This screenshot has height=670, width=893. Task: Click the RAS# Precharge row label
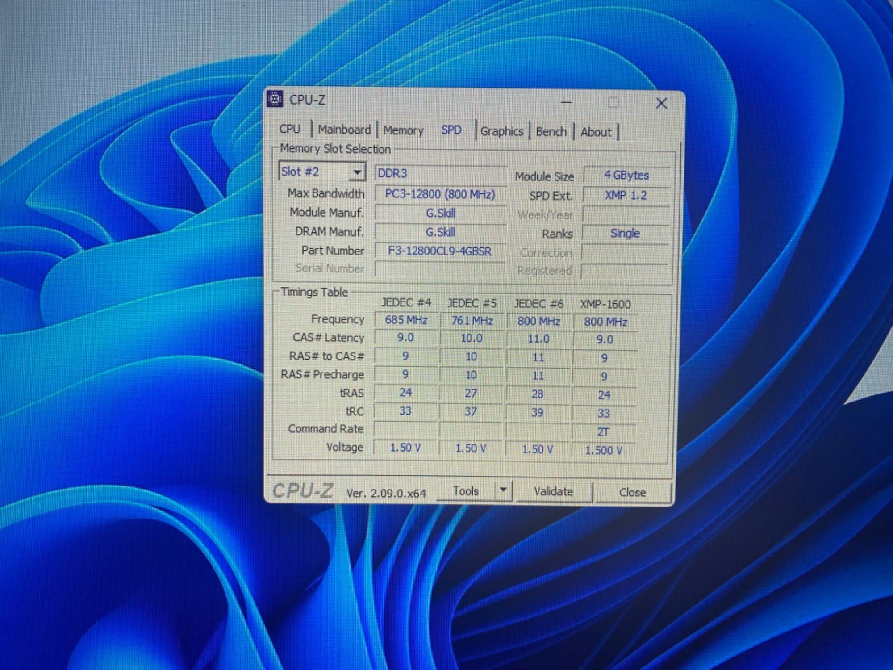(x=322, y=374)
